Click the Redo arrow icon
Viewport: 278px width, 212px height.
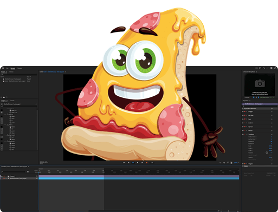coord(268,68)
